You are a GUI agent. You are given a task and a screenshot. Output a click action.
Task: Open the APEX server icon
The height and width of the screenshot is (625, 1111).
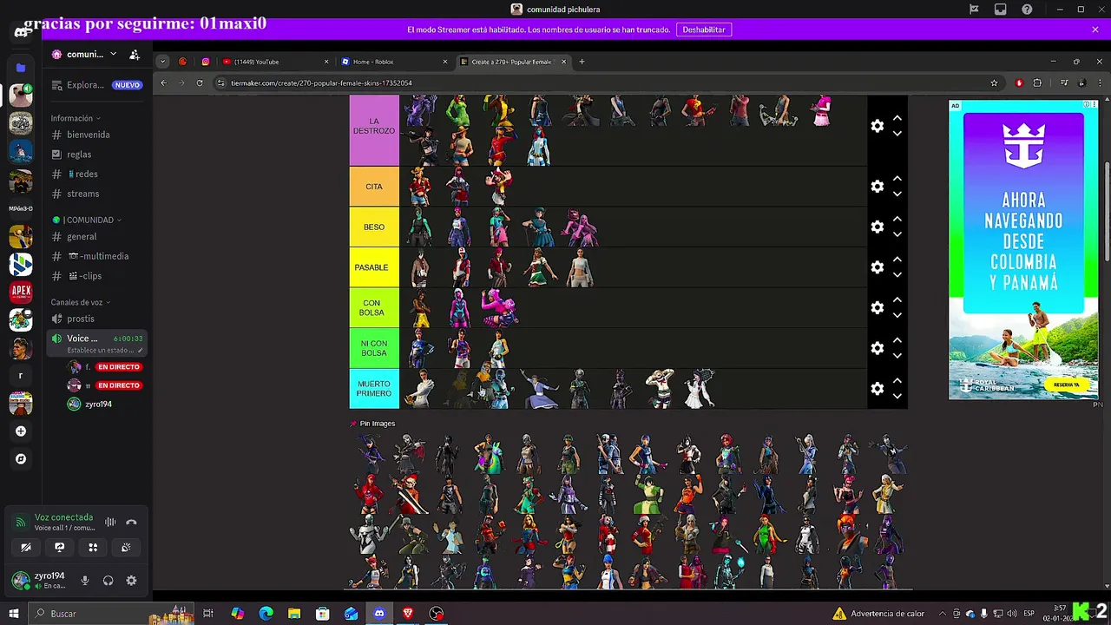tap(21, 292)
